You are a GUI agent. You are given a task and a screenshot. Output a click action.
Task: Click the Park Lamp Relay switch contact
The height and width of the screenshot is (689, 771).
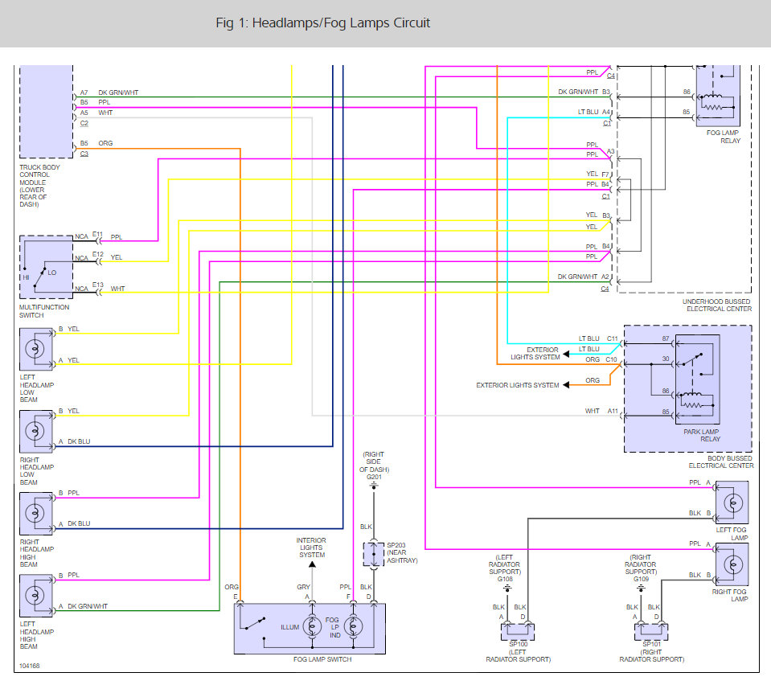pyautogui.click(x=693, y=360)
